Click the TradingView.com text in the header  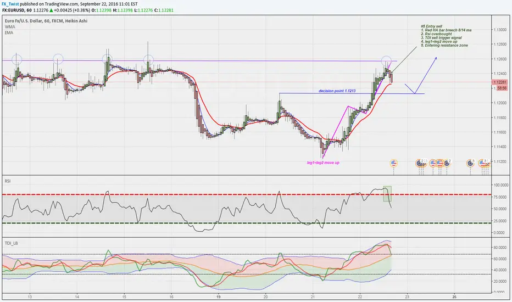point(62,4)
